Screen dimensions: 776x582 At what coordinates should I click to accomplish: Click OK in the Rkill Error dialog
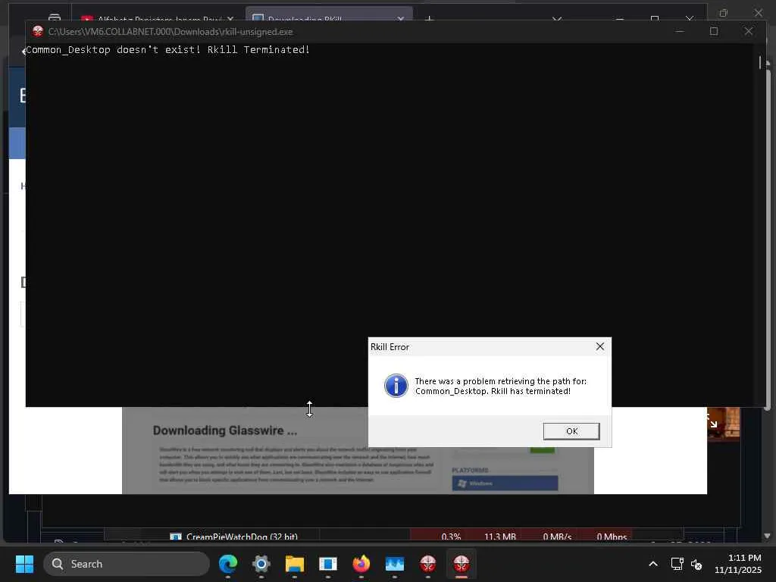pyautogui.click(x=571, y=431)
